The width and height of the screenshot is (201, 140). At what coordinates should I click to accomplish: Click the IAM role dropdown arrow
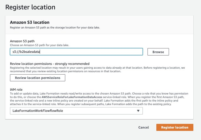click(138, 111)
